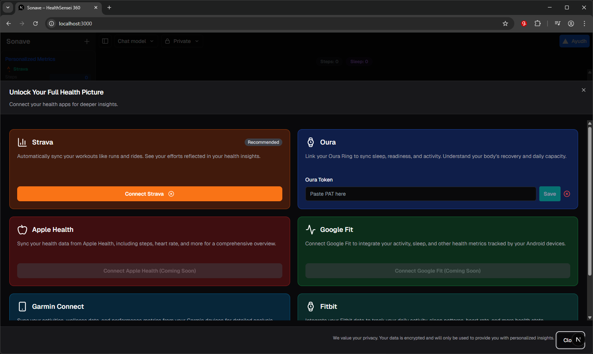Open the Extensions puzzle icon

(537, 24)
